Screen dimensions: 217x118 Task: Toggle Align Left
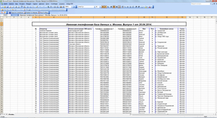(x=111, y=7)
